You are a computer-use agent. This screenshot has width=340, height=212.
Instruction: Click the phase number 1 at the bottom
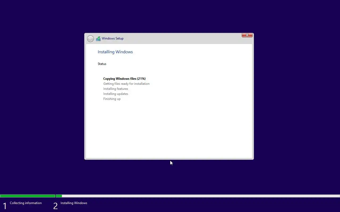[5, 206]
